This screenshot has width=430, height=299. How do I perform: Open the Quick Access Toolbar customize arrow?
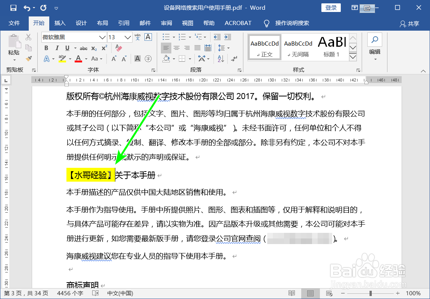point(56,8)
